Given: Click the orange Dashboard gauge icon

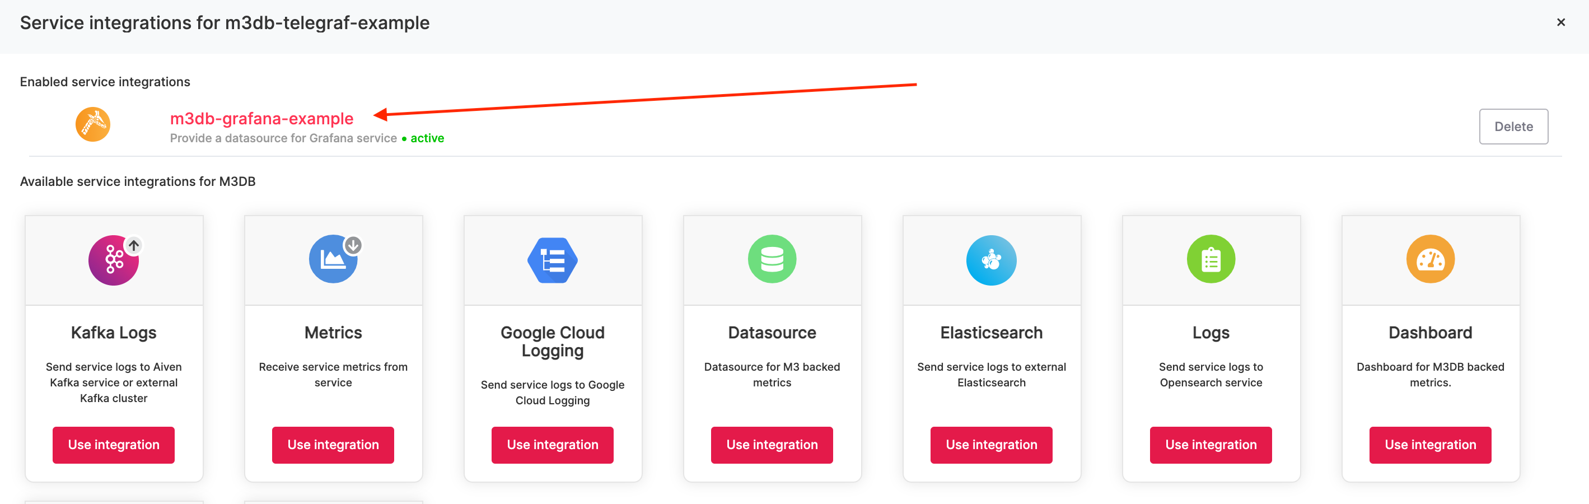Looking at the screenshot, I should (x=1430, y=259).
